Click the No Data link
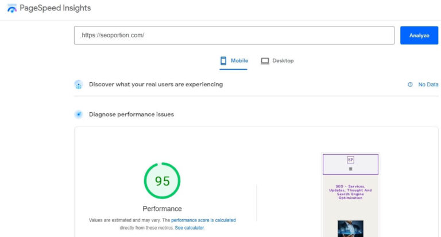 (x=428, y=85)
